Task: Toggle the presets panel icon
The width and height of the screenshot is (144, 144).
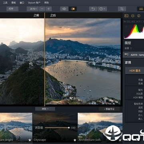Action: click(x=141, y=9)
